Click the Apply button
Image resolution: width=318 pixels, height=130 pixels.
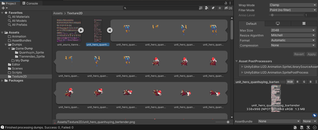click(x=311, y=54)
